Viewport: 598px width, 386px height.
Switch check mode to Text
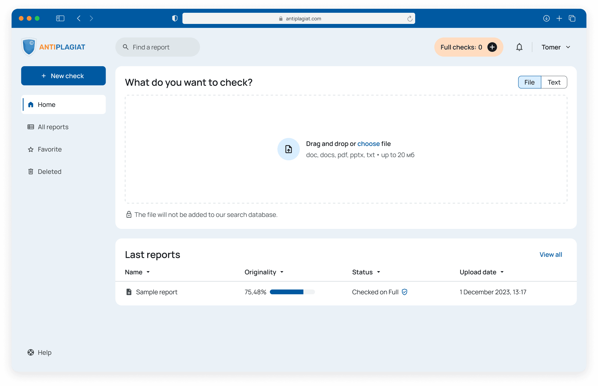(x=554, y=82)
